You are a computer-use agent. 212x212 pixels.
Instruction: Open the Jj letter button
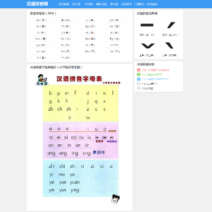pyautogui.click(x=66, y=32)
